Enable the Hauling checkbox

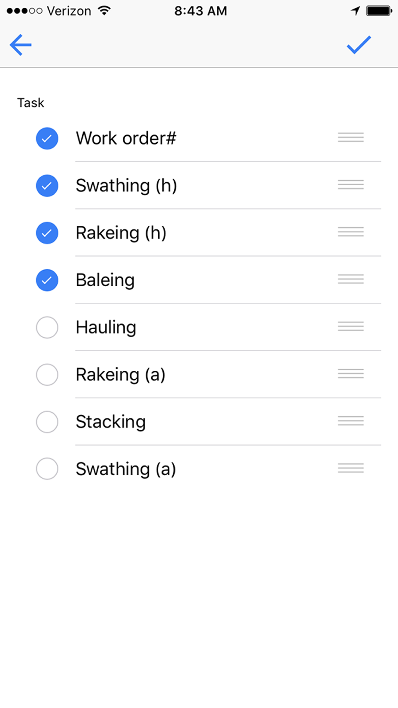pos(47,327)
